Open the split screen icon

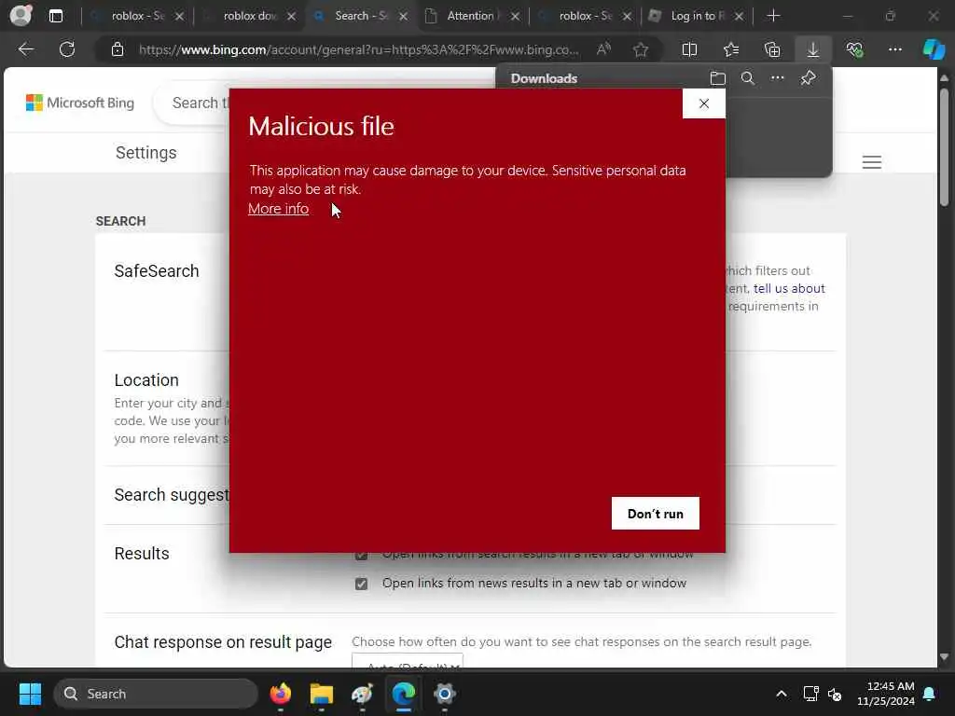coord(689,49)
